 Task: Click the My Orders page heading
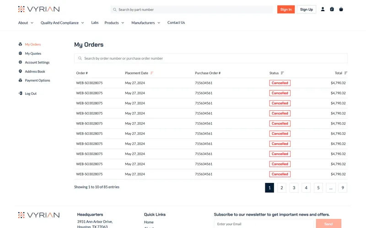pyautogui.click(x=89, y=45)
